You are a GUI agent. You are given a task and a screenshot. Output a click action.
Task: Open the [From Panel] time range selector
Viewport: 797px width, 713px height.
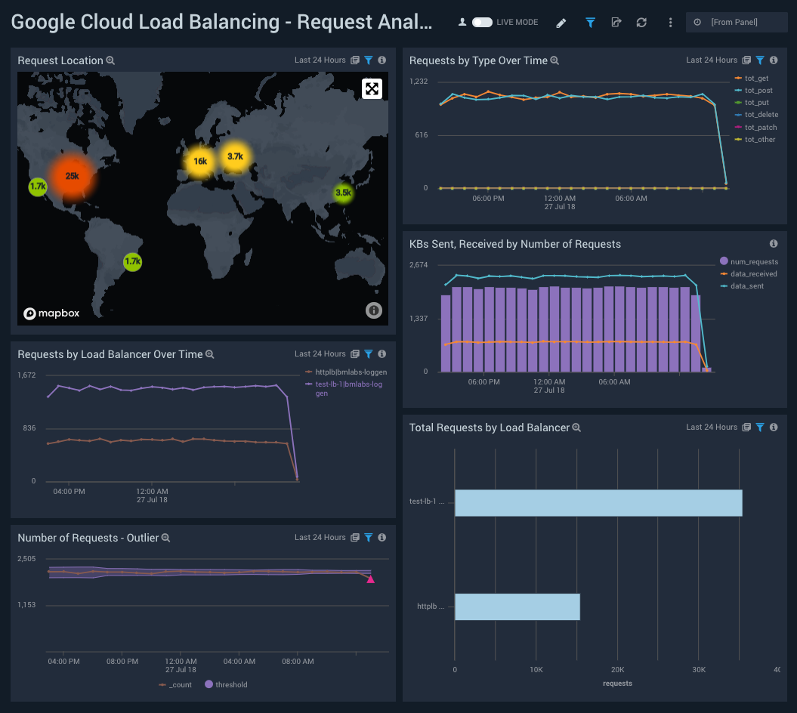[x=737, y=22]
